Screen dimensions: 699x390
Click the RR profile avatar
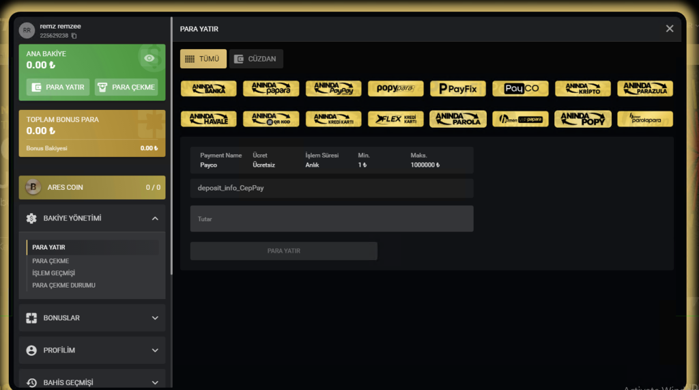(27, 30)
